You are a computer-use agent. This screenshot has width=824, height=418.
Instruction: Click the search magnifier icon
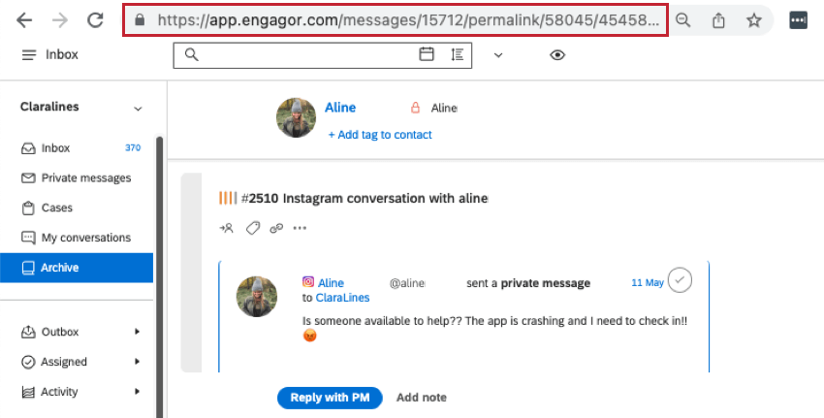(192, 54)
